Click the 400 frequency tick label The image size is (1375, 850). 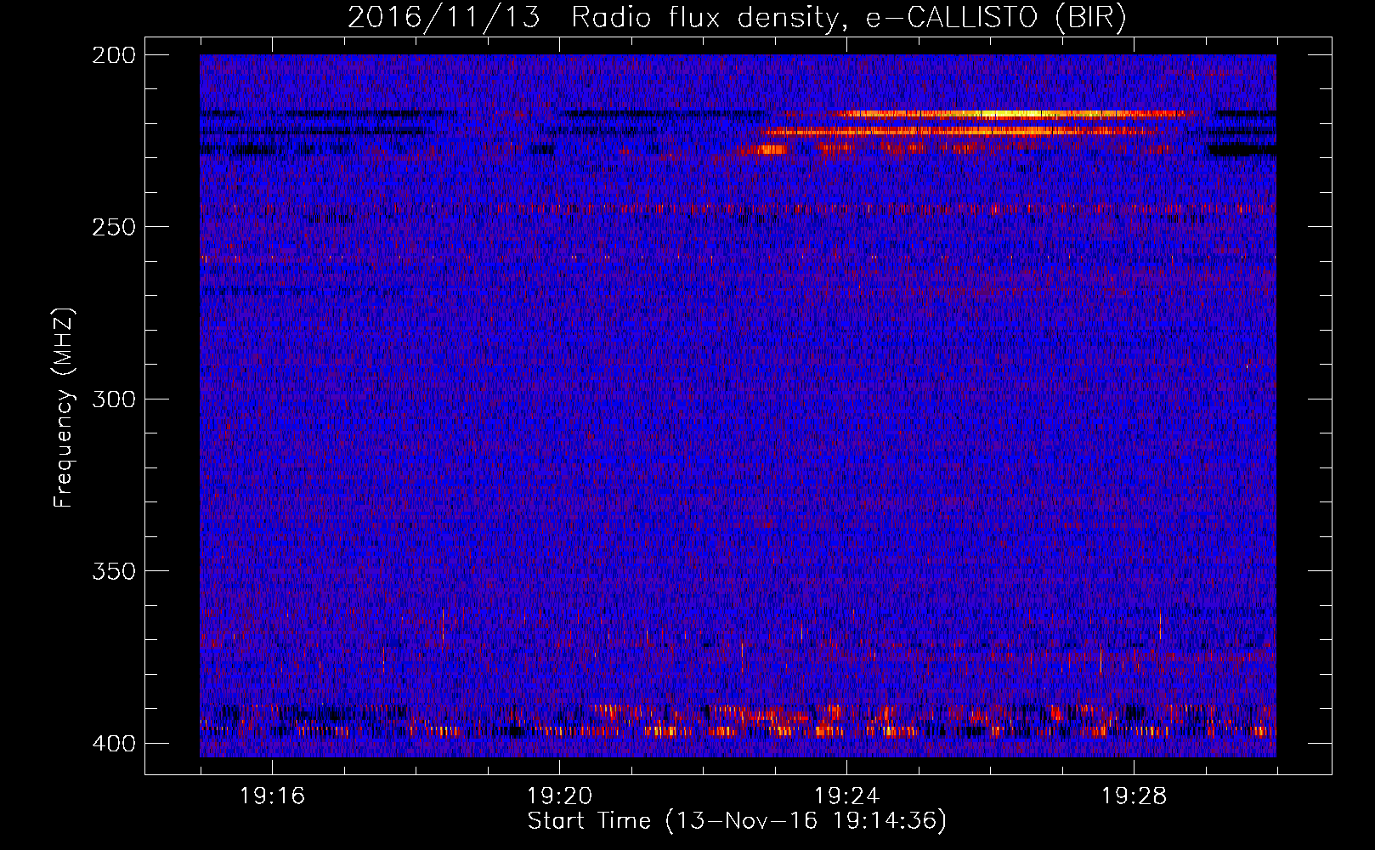pyautogui.click(x=113, y=744)
